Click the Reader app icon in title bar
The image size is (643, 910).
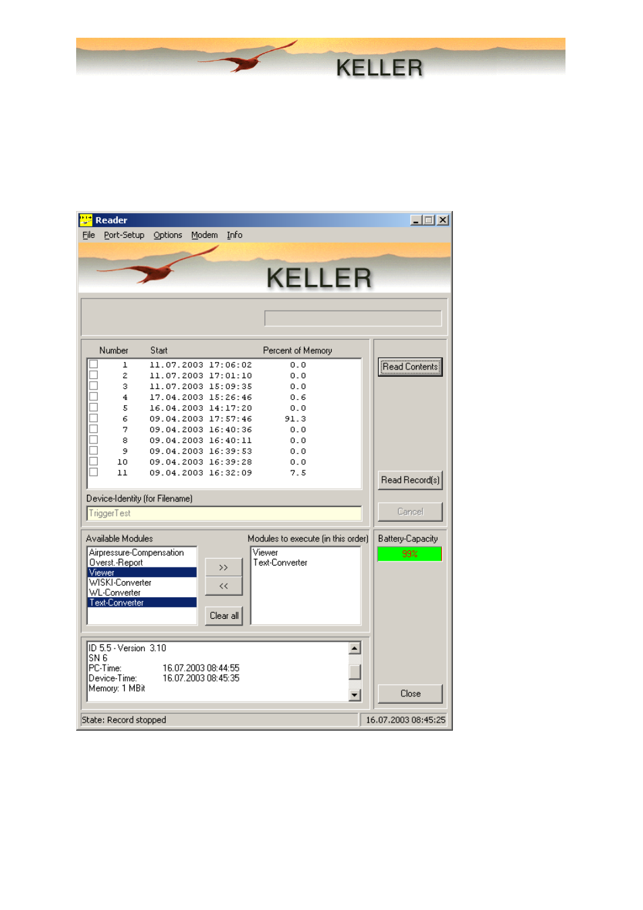click(x=86, y=220)
